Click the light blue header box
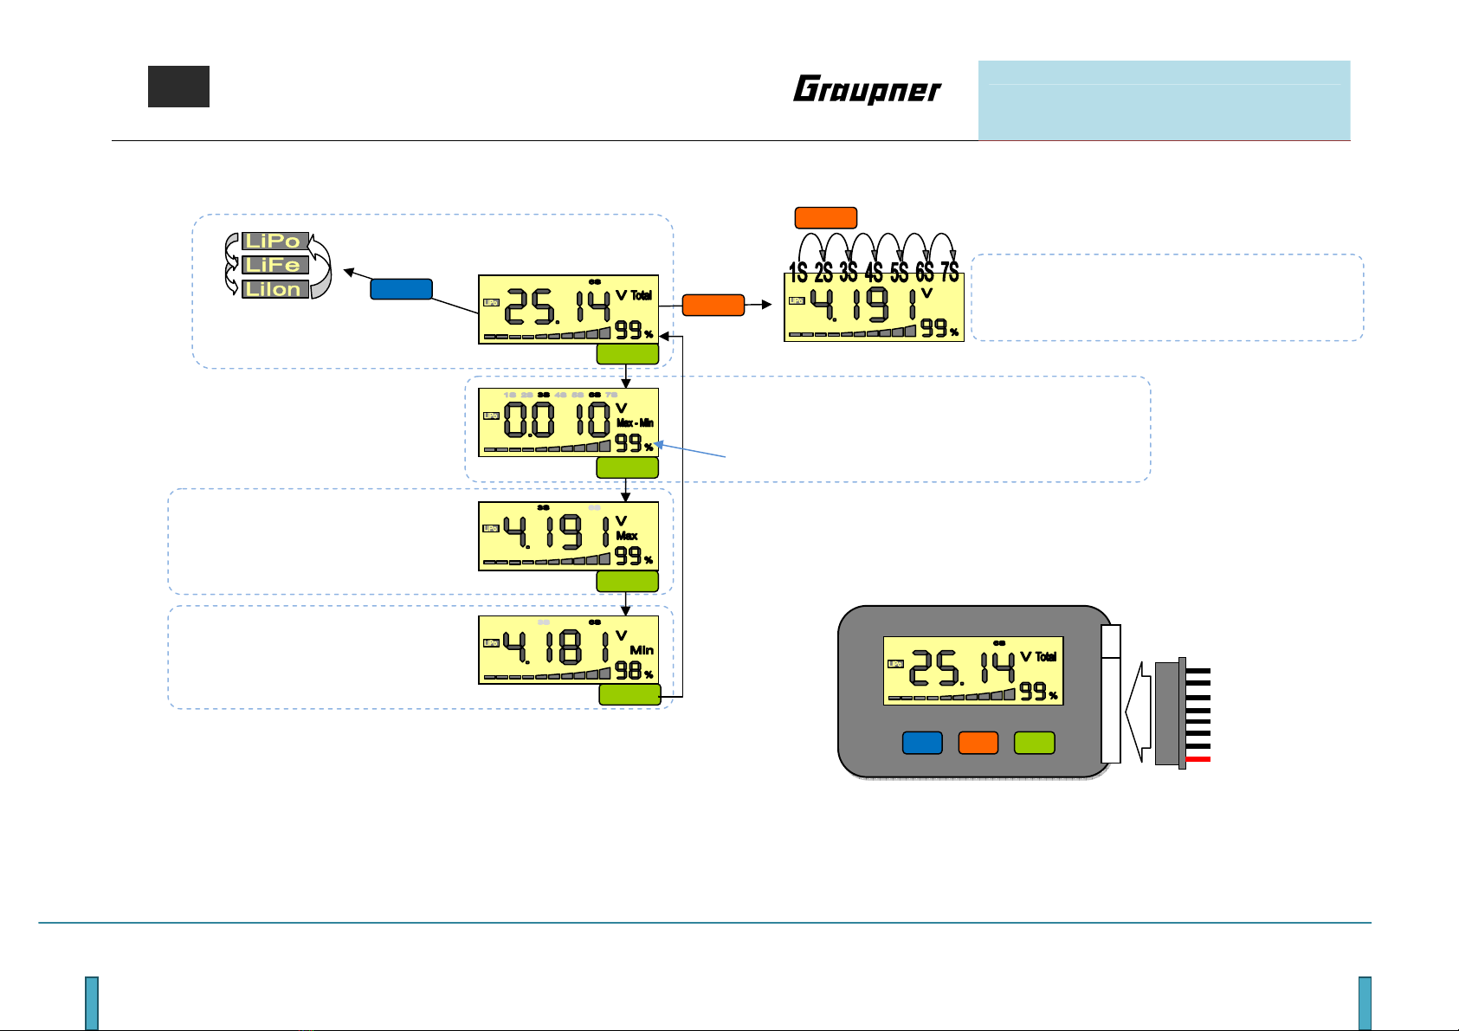Screen dimensions: 1459x1031 1165,100
